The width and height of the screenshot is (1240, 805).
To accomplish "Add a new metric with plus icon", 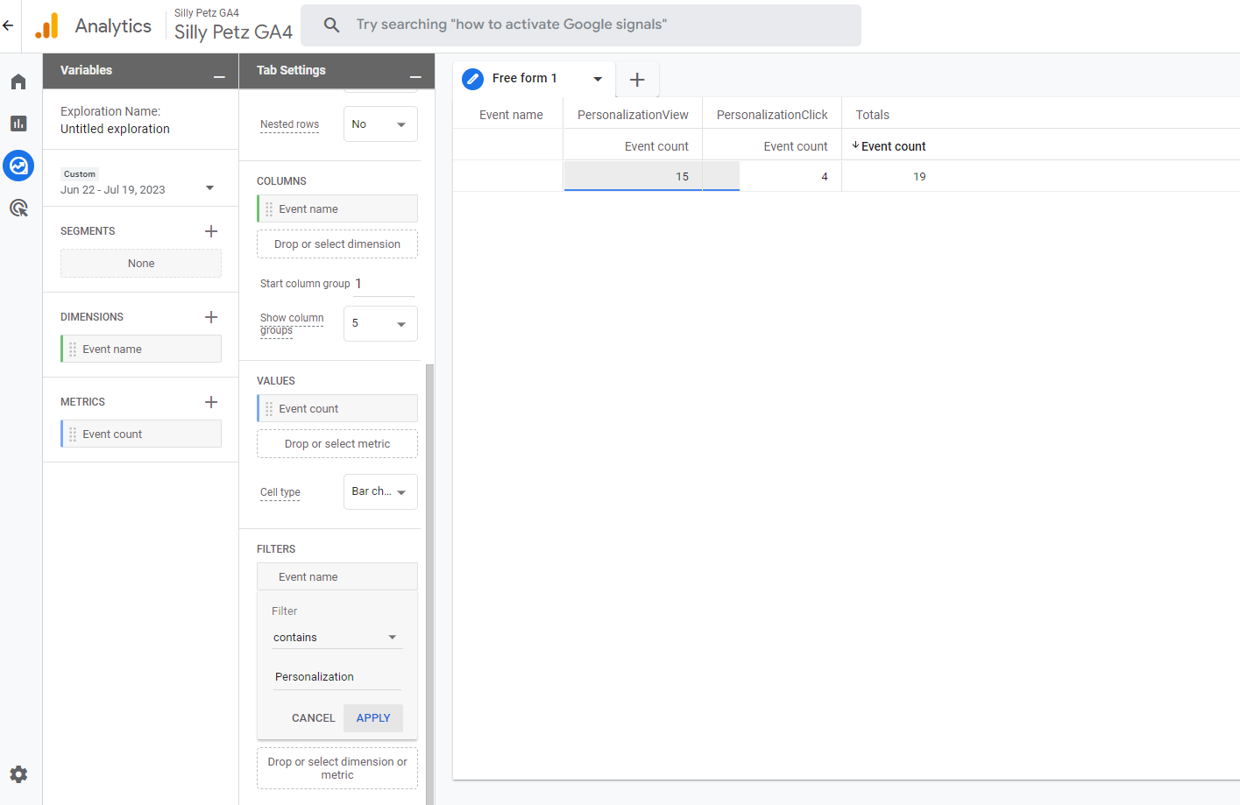I will pos(211,402).
